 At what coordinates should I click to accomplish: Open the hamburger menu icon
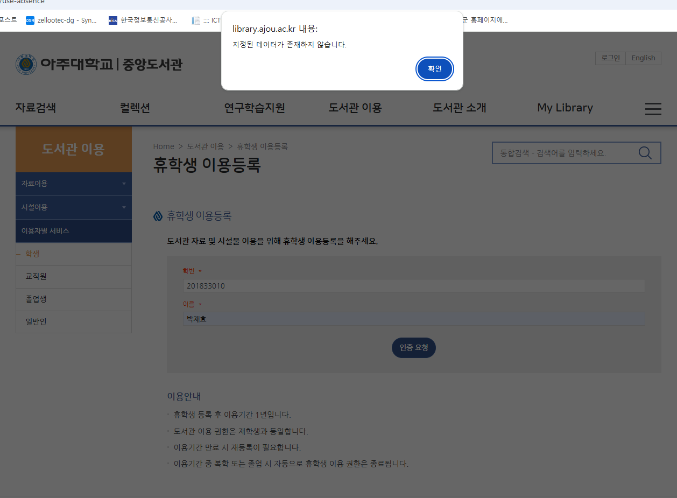click(x=653, y=109)
